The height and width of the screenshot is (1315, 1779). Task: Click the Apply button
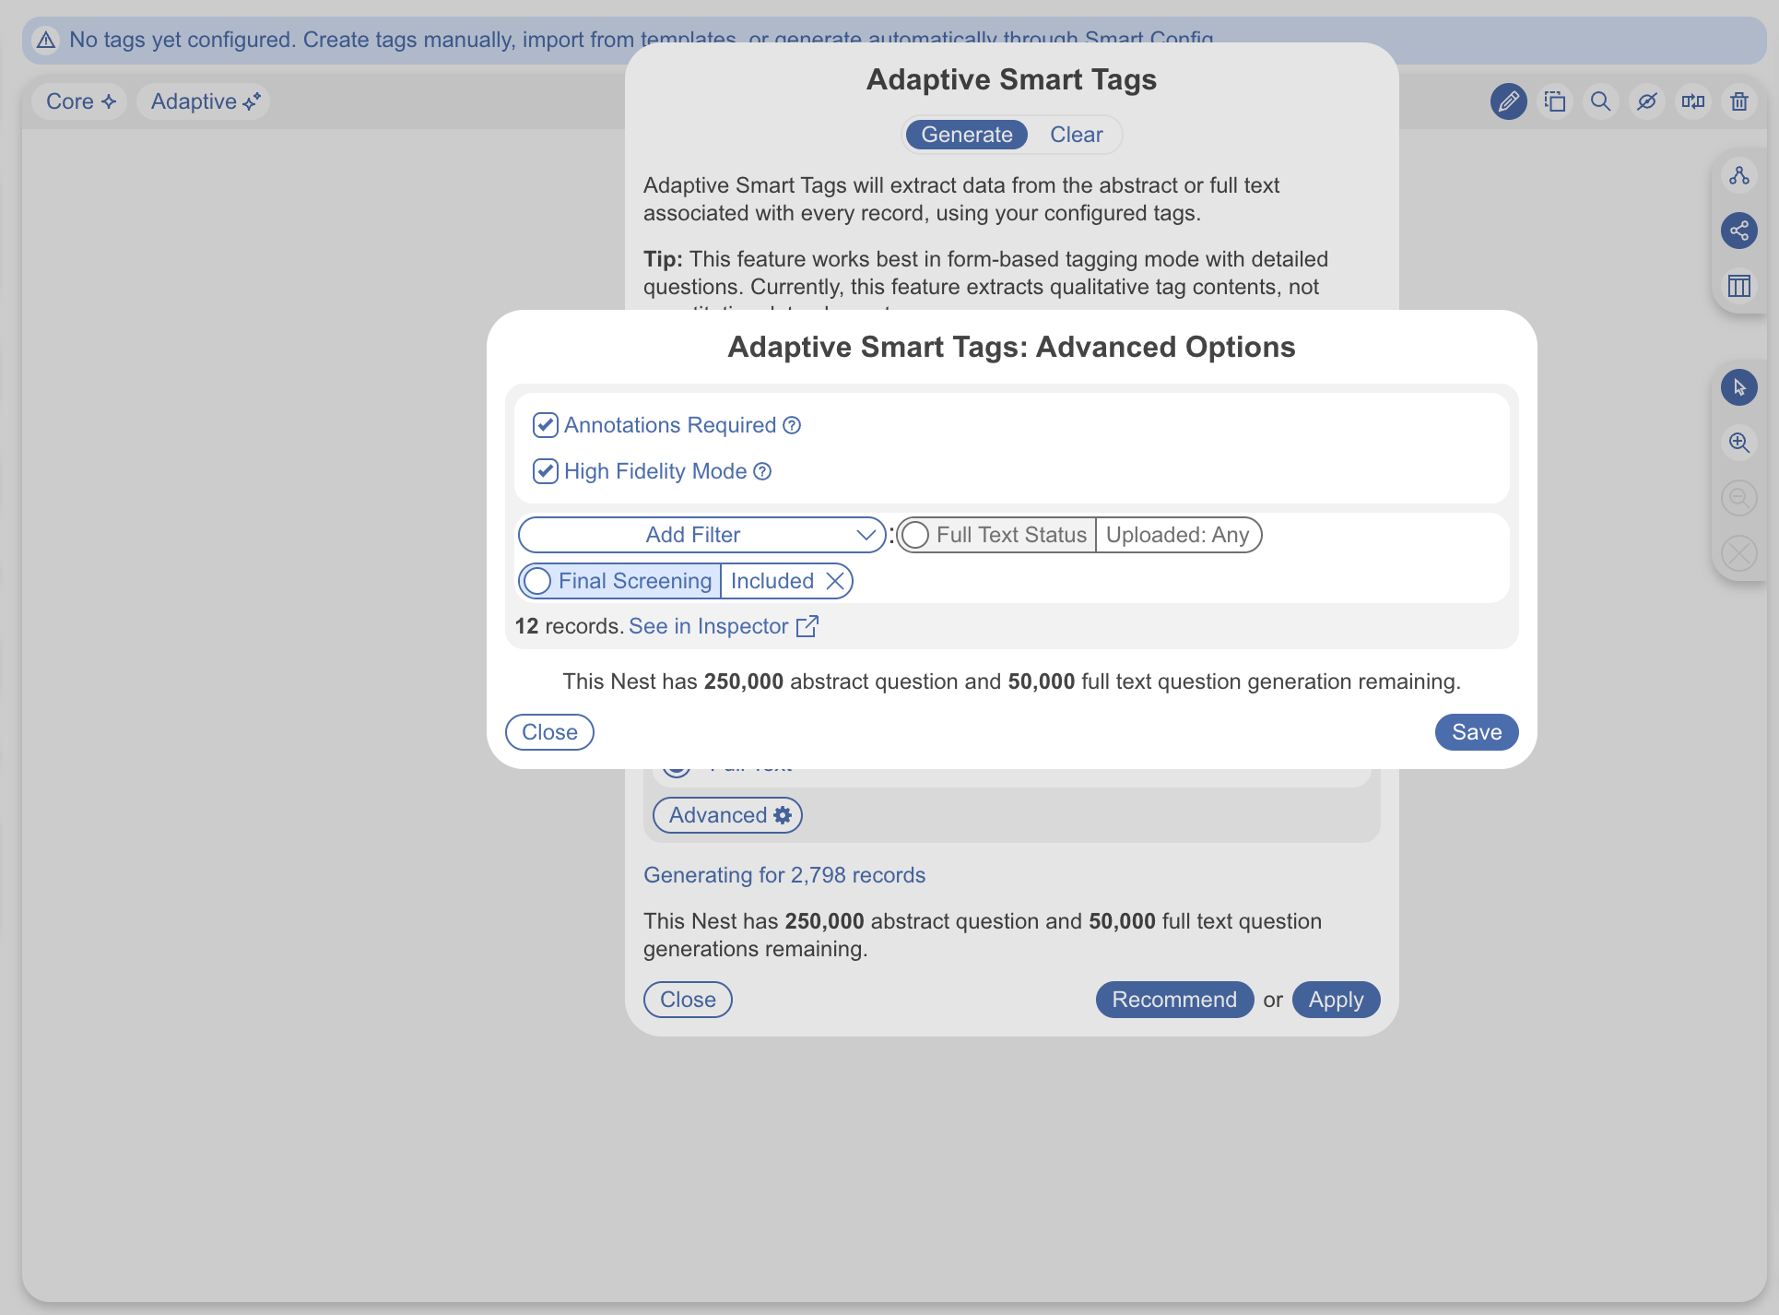pyautogui.click(x=1336, y=1000)
